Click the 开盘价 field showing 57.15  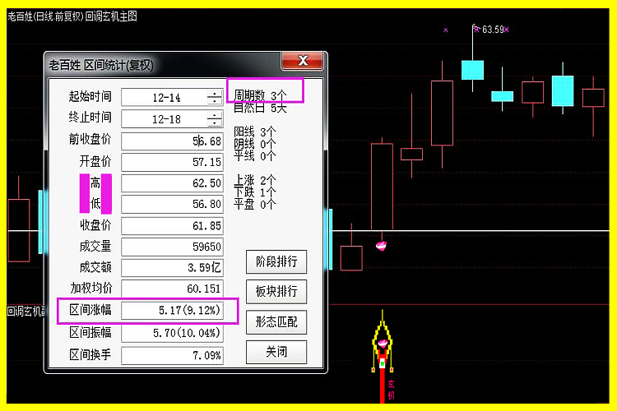point(172,162)
